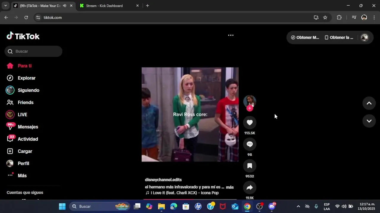Show hidden system tray icons
This screenshot has width=380, height=213.
[298, 206]
